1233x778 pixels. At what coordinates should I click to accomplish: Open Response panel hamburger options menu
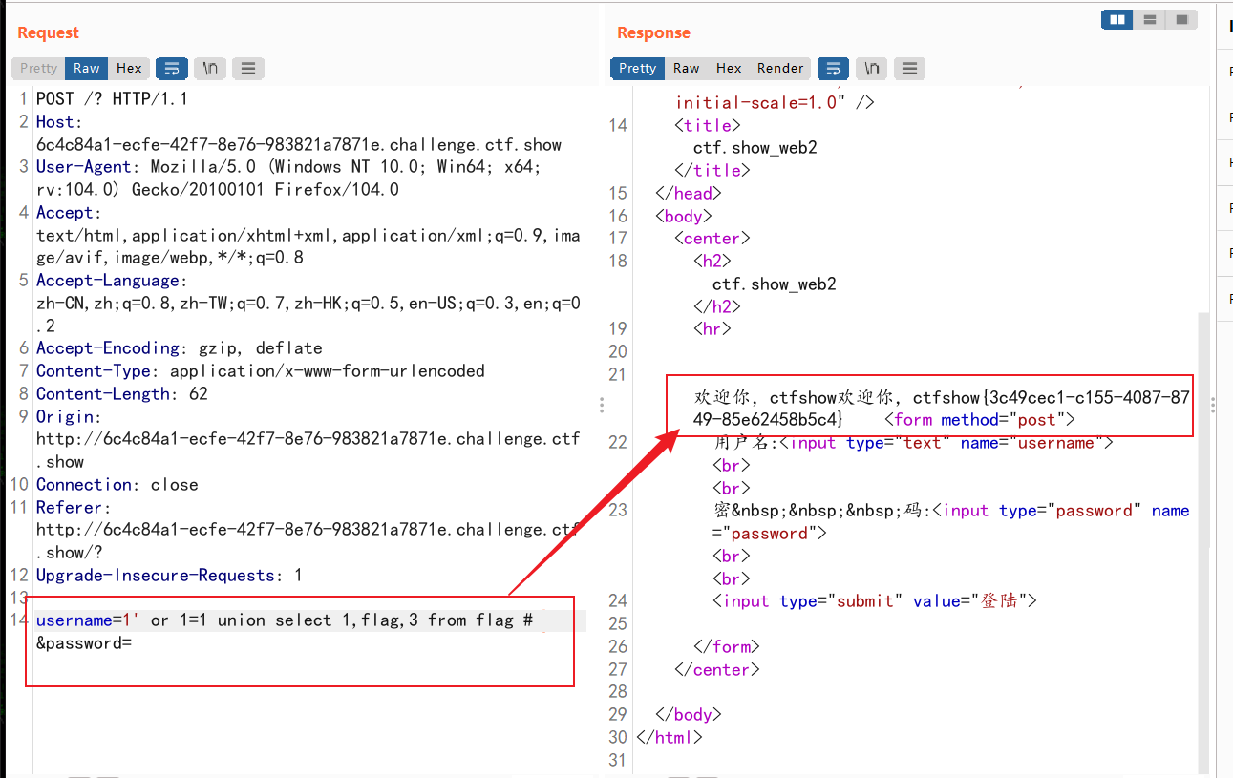click(x=910, y=68)
